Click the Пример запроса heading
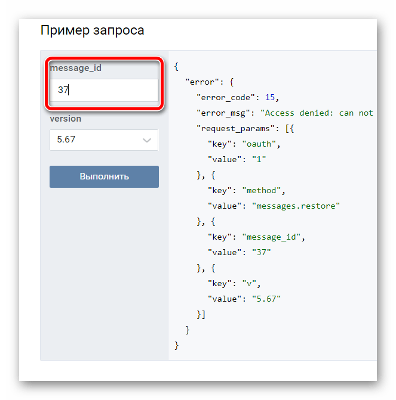The image size is (396, 400). [x=92, y=30]
